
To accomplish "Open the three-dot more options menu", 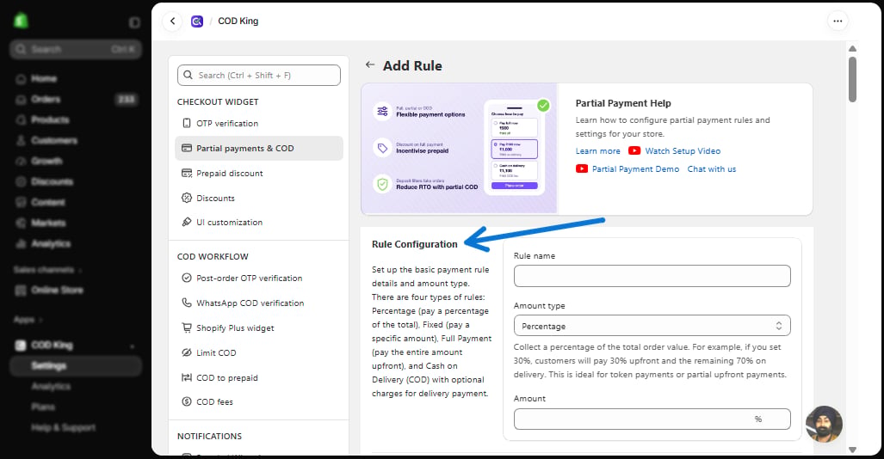I will (x=838, y=21).
